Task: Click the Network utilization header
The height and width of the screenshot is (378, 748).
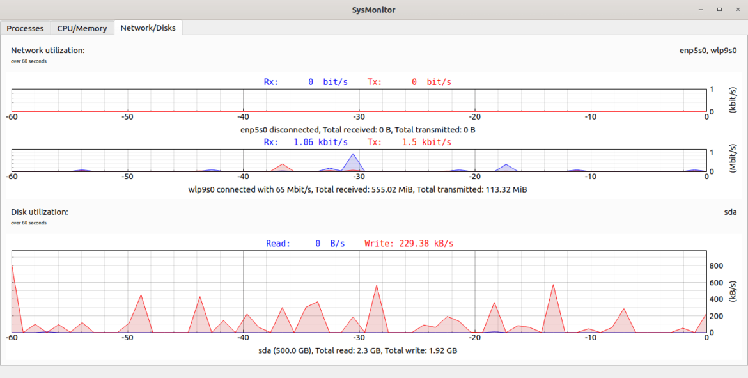Action: [x=48, y=49]
